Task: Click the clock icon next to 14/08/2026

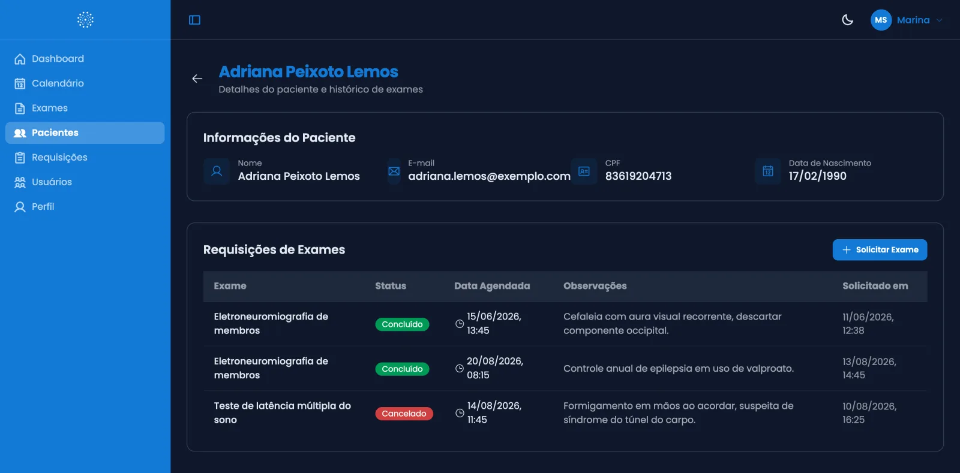Action: [x=460, y=413]
